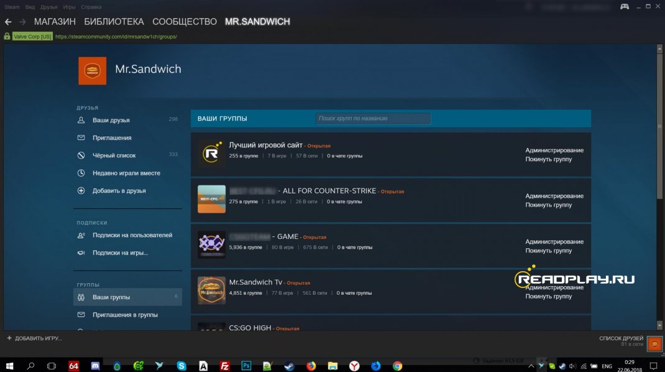
Task: Open the Mr.Sandwich Tv group
Action: click(255, 282)
